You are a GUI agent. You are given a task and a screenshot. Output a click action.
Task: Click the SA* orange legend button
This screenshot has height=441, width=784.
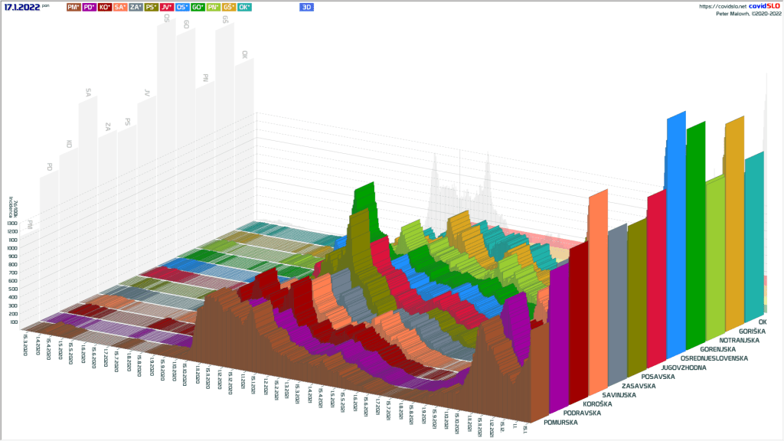[120, 7]
